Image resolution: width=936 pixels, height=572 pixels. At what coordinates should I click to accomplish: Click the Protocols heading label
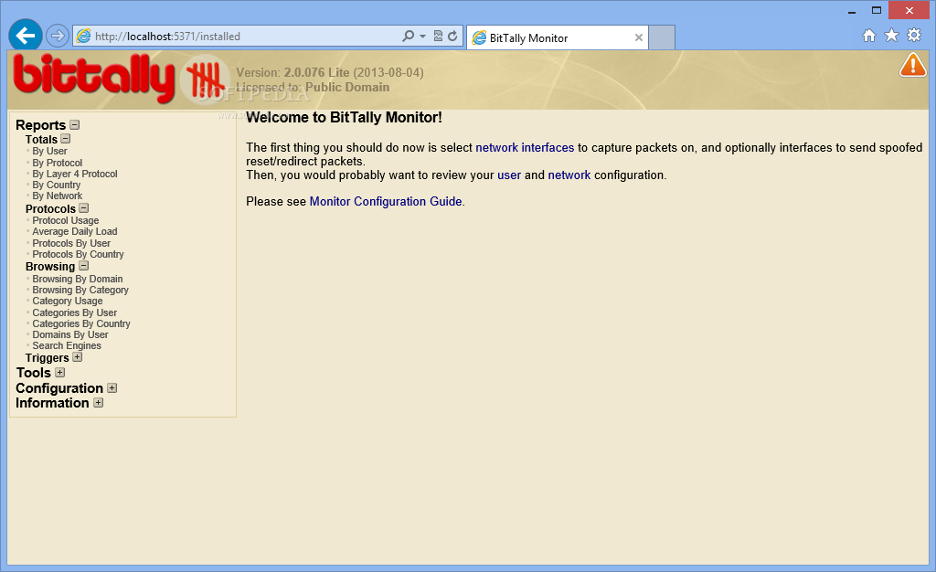[x=51, y=208]
